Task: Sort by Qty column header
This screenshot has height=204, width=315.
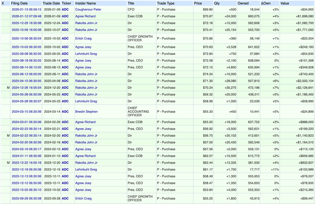Action: click(x=217, y=3)
